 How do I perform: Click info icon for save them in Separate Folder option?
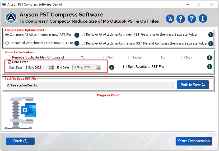tap(211, 35)
